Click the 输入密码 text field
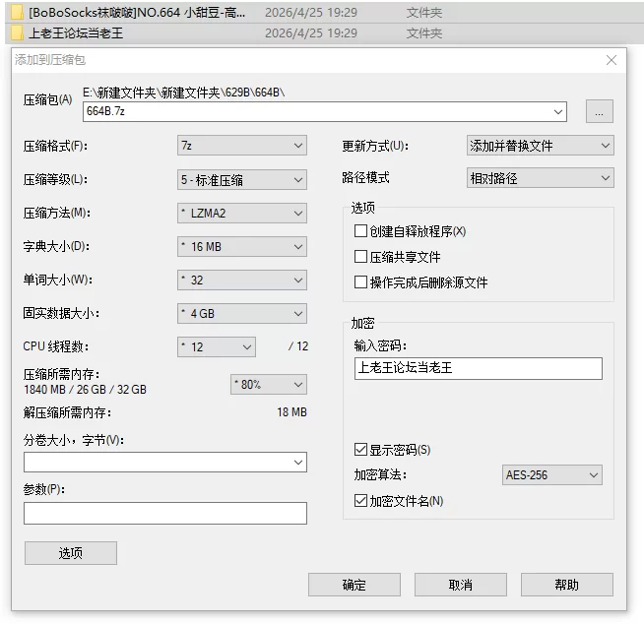Screen dimensions: 644x624 (478, 368)
